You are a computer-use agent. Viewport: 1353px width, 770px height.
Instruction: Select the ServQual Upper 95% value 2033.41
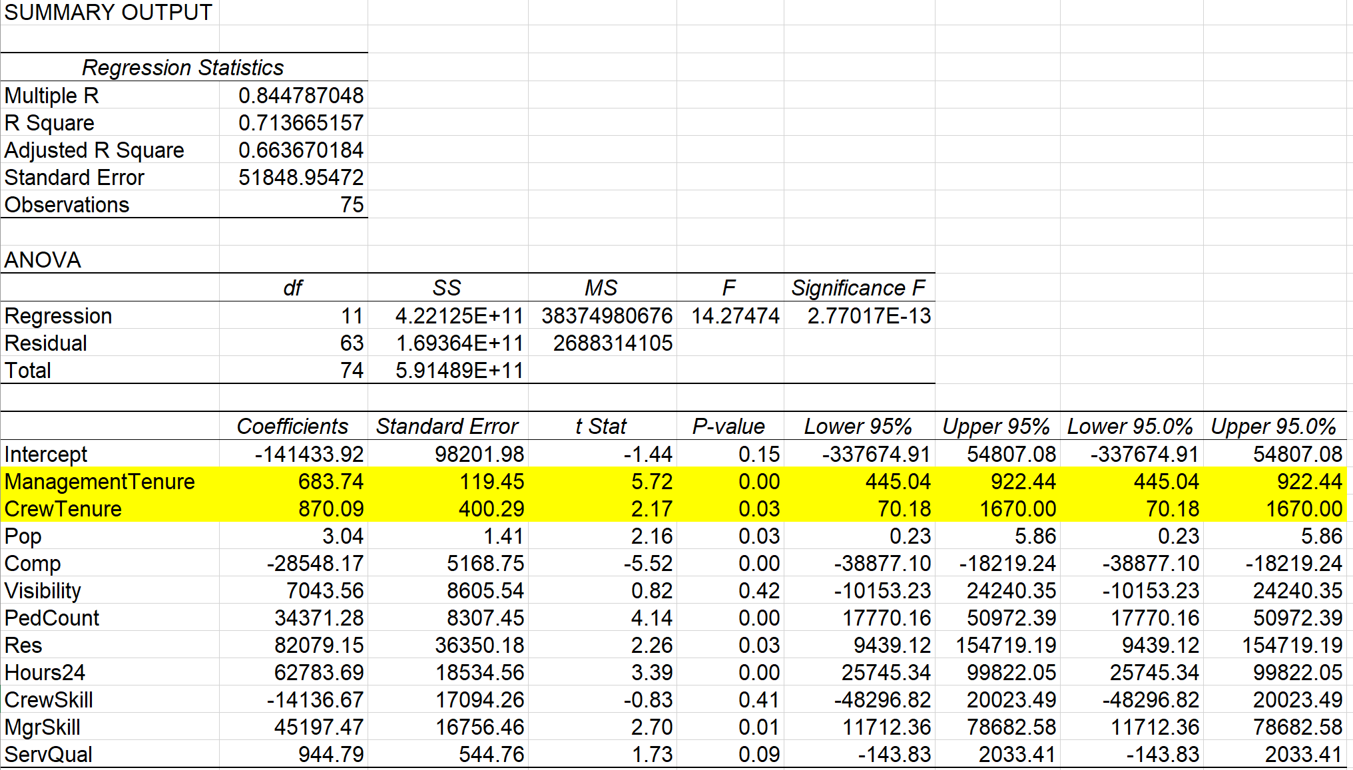coord(1016,754)
